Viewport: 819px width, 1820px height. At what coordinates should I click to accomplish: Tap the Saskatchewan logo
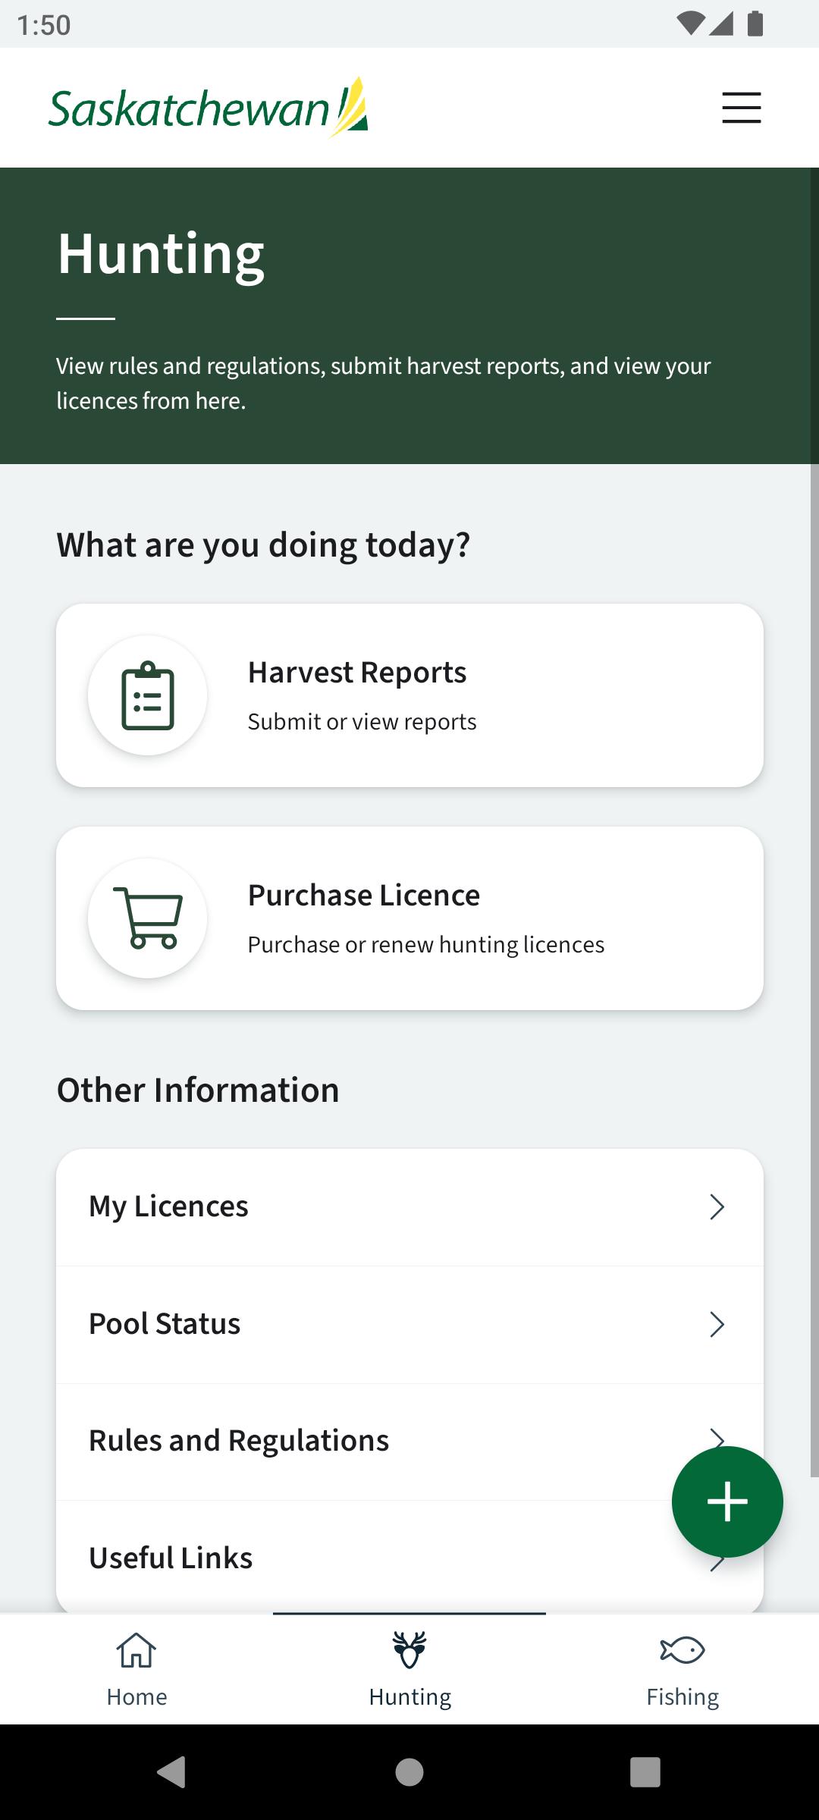209,108
